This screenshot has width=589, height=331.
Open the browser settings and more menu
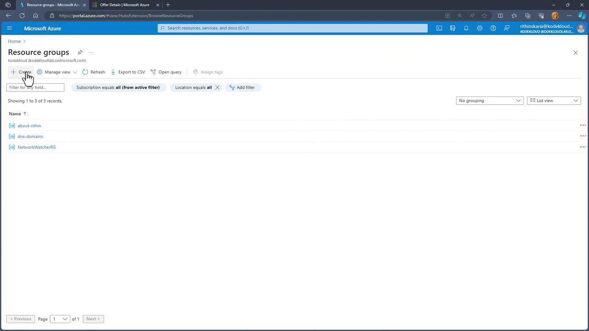[569, 16]
